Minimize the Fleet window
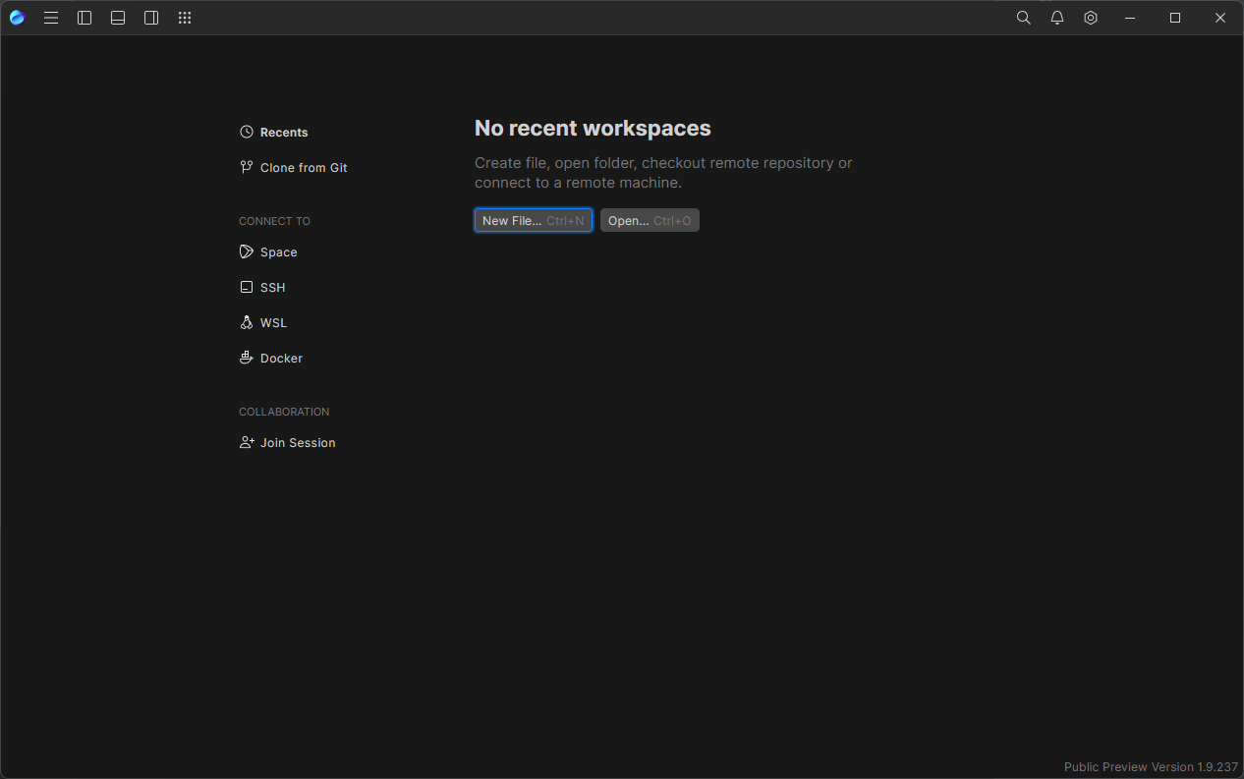1244x779 pixels. 1130,18
